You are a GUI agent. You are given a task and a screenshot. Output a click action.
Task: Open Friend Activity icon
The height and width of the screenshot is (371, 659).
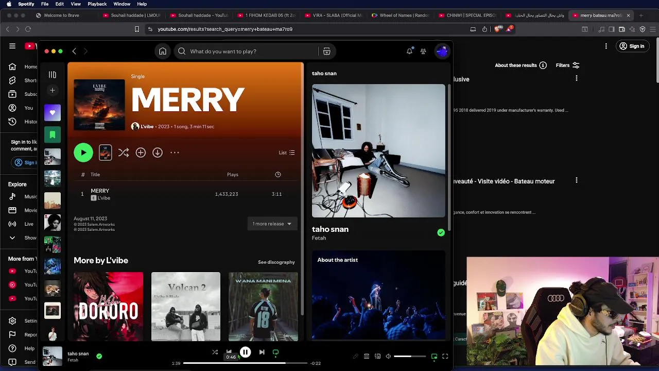[x=423, y=51]
